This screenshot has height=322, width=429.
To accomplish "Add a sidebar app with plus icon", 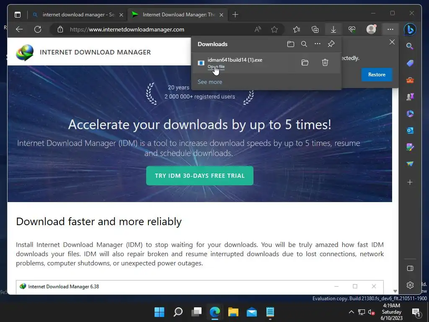I will pos(410,182).
